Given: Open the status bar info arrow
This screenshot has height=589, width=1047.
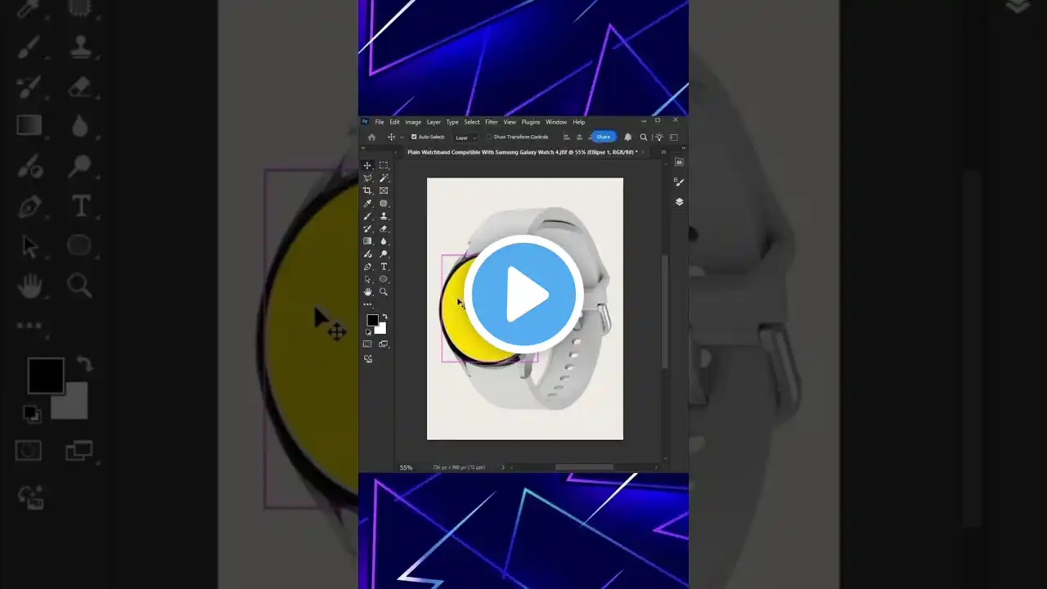Looking at the screenshot, I should (x=503, y=467).
